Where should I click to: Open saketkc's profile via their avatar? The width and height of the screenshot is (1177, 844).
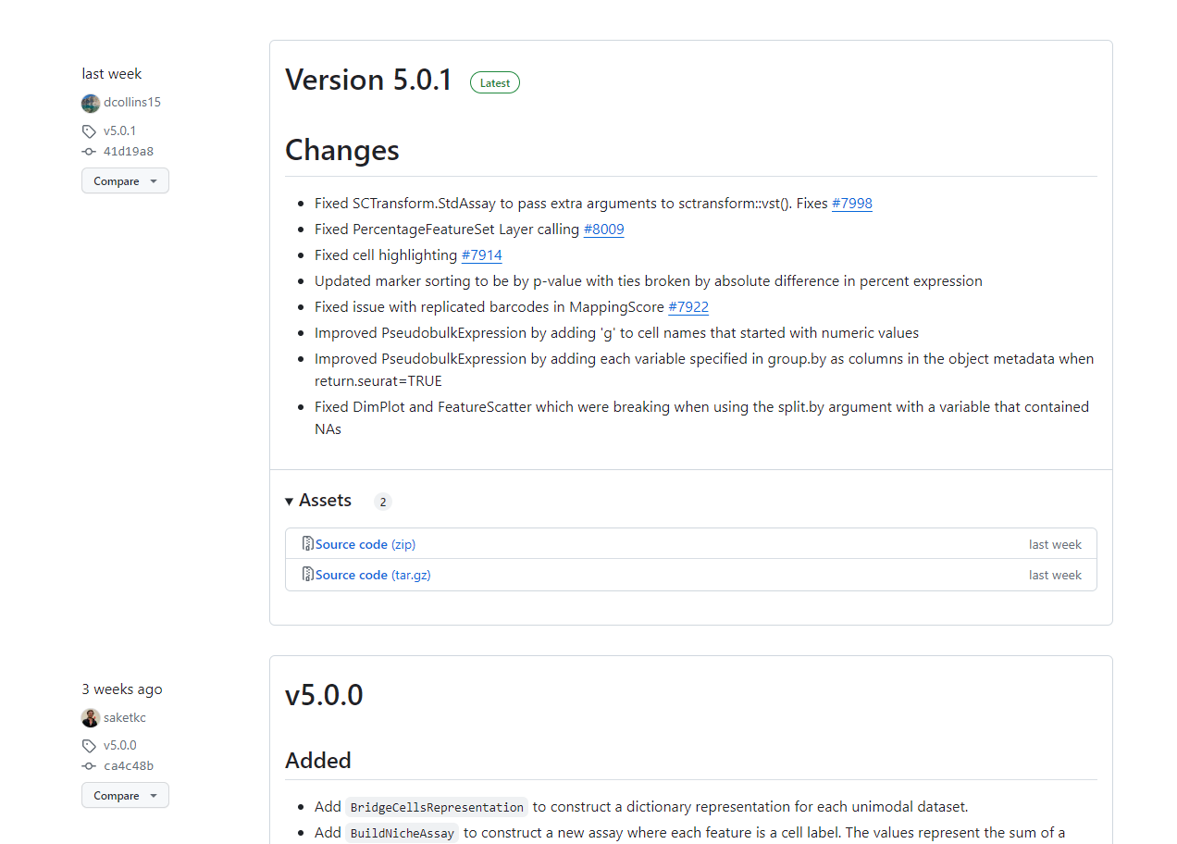tap(90, 717)
